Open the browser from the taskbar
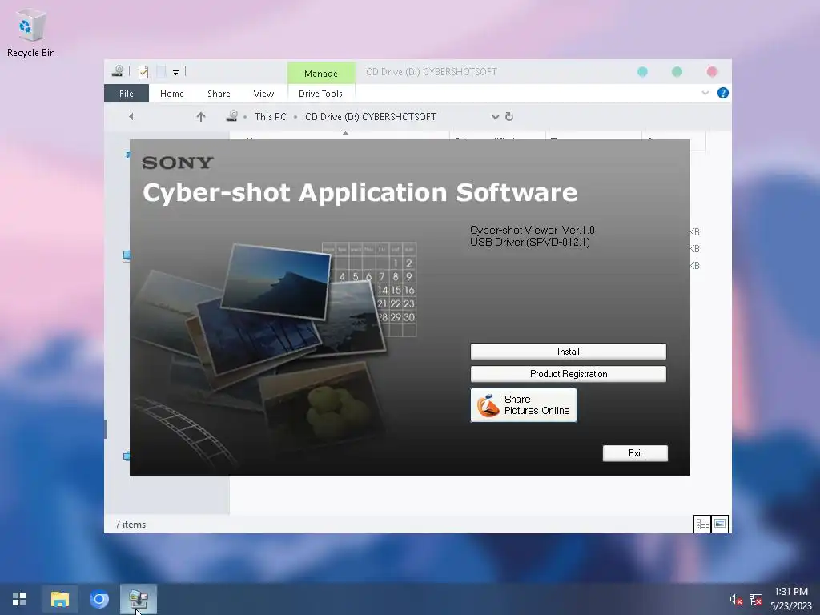The height and width of the screenshot is (615, 820). [98, 599]
